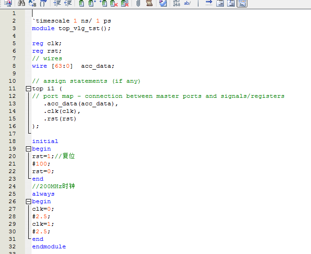Click 'wire [63:0] acc_data;' line
This screenshot has width=311, height=254.
tap(73, 66)
